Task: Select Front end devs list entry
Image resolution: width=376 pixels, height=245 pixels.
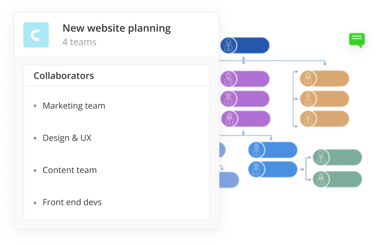Action: pos(72,202)
